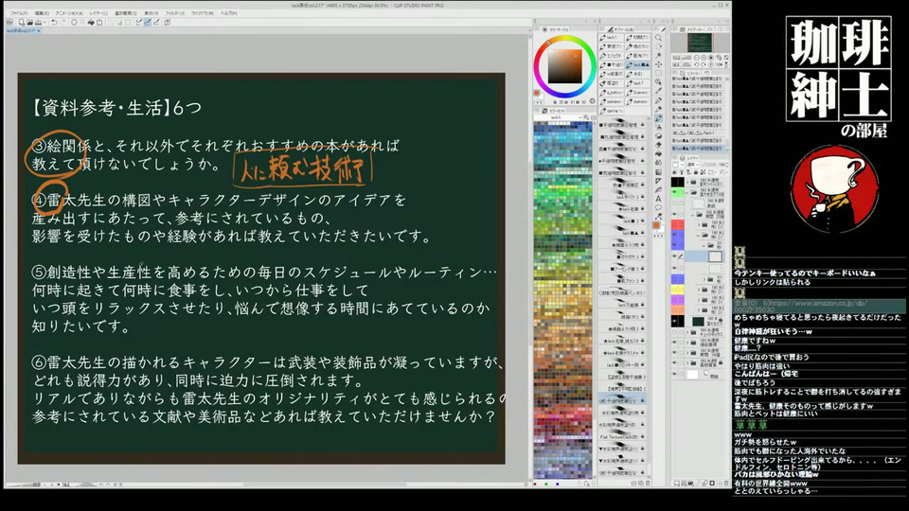Toggle visibility of purple-marked layer folder

coord(675,300)
